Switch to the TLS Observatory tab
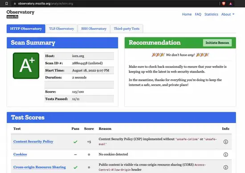The width and height of the screenshot is (245, 173). point(61,29)
